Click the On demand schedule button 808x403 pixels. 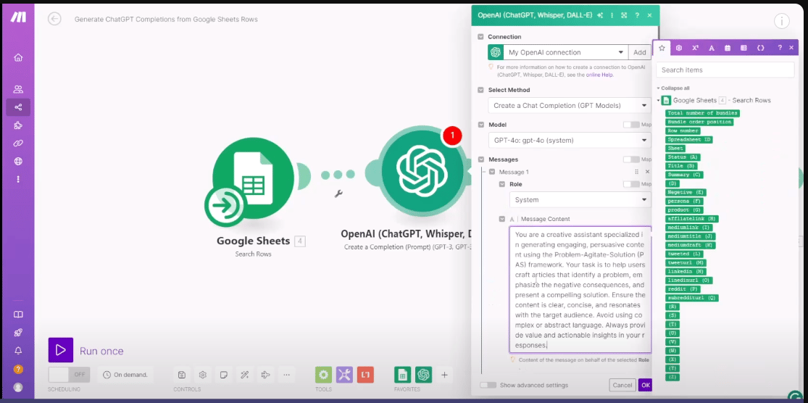pyautogui.click(x=126, y=375)
